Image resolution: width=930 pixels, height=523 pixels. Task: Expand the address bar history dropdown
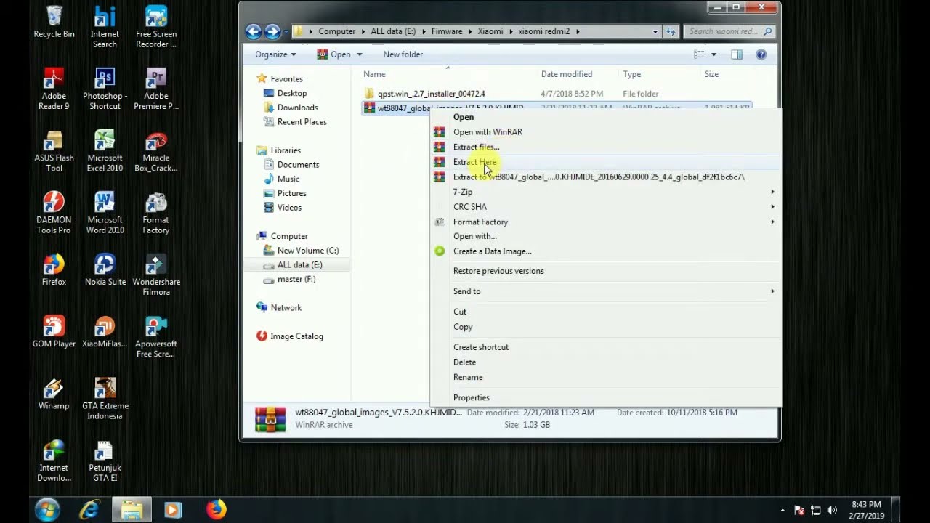tap(655, 31)
